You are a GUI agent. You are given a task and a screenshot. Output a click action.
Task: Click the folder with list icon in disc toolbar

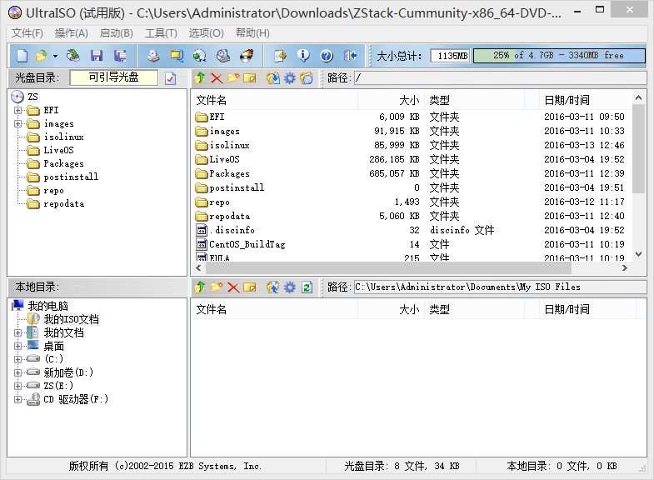[x=307, y=78]
